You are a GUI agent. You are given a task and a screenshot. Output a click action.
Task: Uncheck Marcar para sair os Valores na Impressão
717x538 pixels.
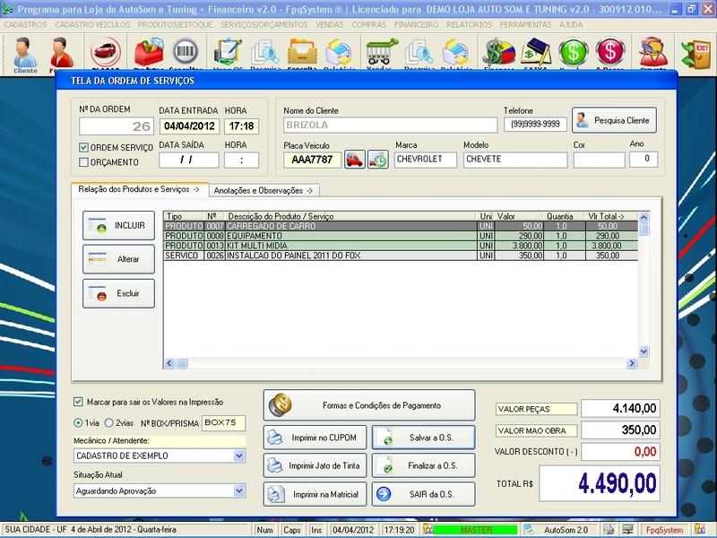pyautogui.click(x=79, y=403)
